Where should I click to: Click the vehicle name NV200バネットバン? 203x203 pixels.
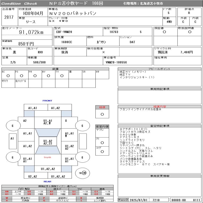73,13
